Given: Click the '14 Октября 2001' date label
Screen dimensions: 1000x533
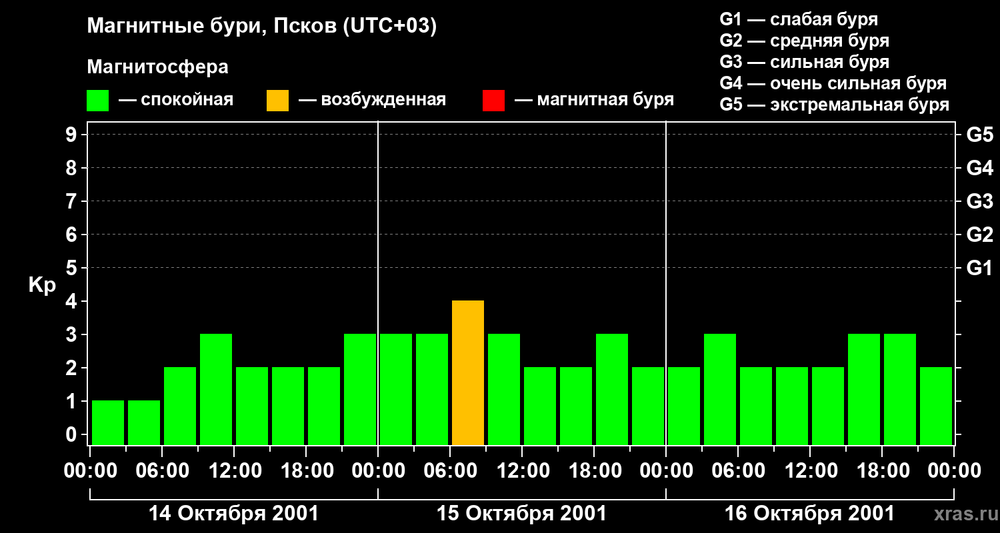Looking at the screenshot, I should click(x=233, y=514).
